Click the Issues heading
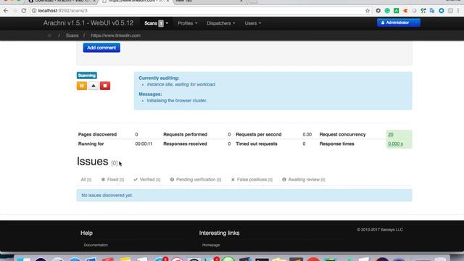This screenshot has height=261, width=464. 92,162
